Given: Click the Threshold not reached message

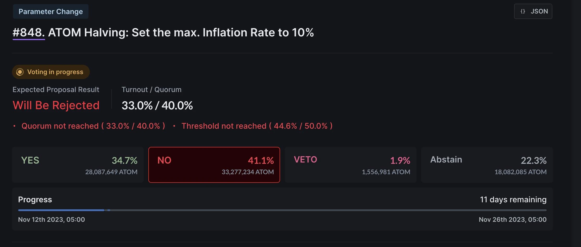Looking at the screenshot, I should (257, 126).
